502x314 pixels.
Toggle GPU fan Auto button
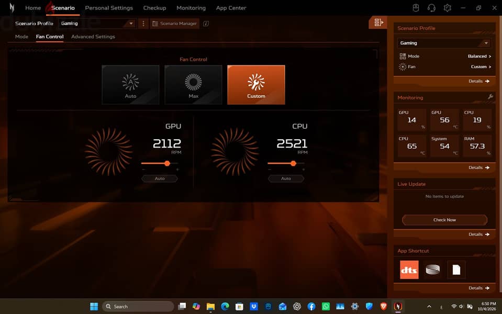[x=160, y=178]
